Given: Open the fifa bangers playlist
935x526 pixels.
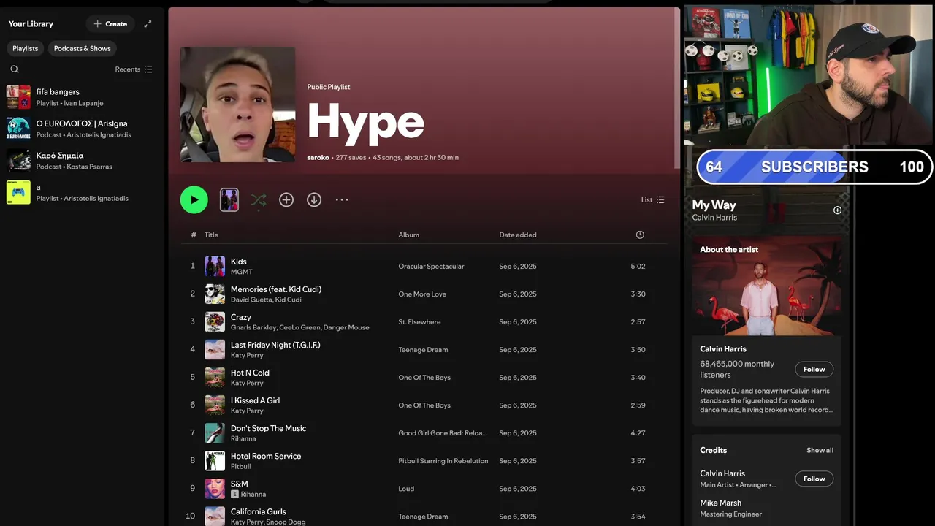Looking at the screenshot, I should coord(80,97).
